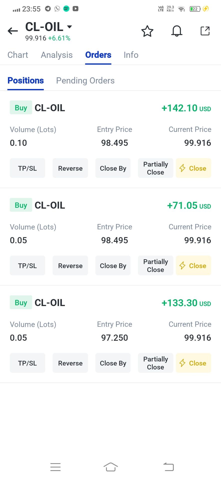The width and height of the screenshot is (221, 480).
Task: Quick Close the +133.30 USD position
Action: (x=193, y=363)
